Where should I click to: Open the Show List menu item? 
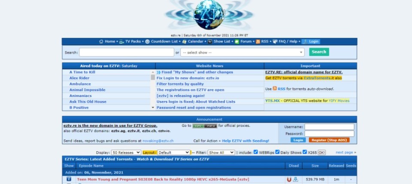click(x=222, y=42)
